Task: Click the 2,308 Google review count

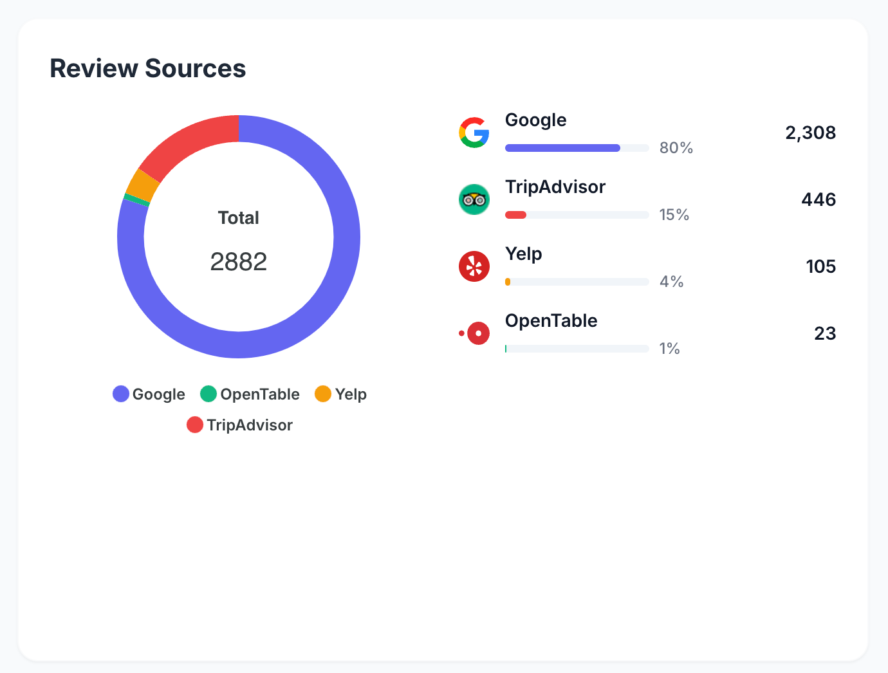Action: pyautogui.click(x=810, y=133)
